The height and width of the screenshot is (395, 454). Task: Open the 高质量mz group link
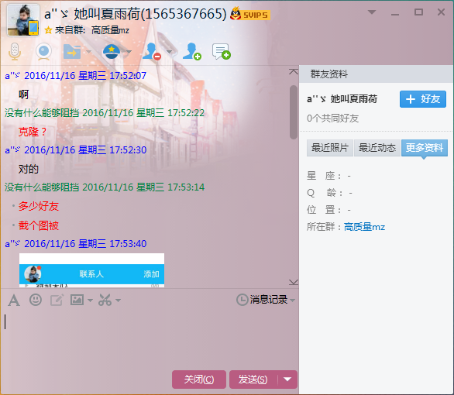pos(364,227)
